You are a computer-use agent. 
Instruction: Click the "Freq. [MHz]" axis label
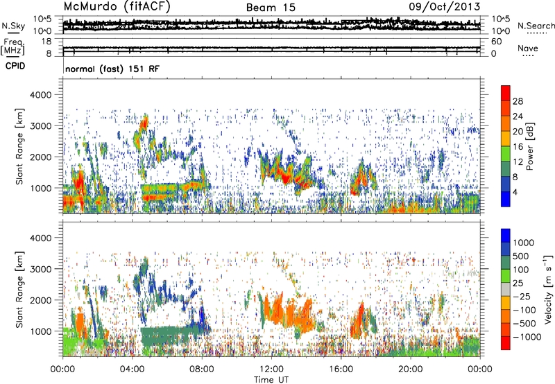12,47
